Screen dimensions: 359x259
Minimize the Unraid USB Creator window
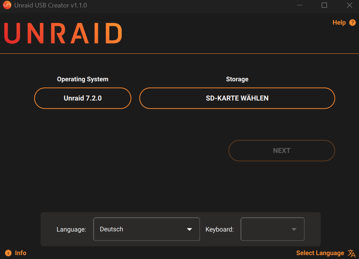(x=299, y=5)
